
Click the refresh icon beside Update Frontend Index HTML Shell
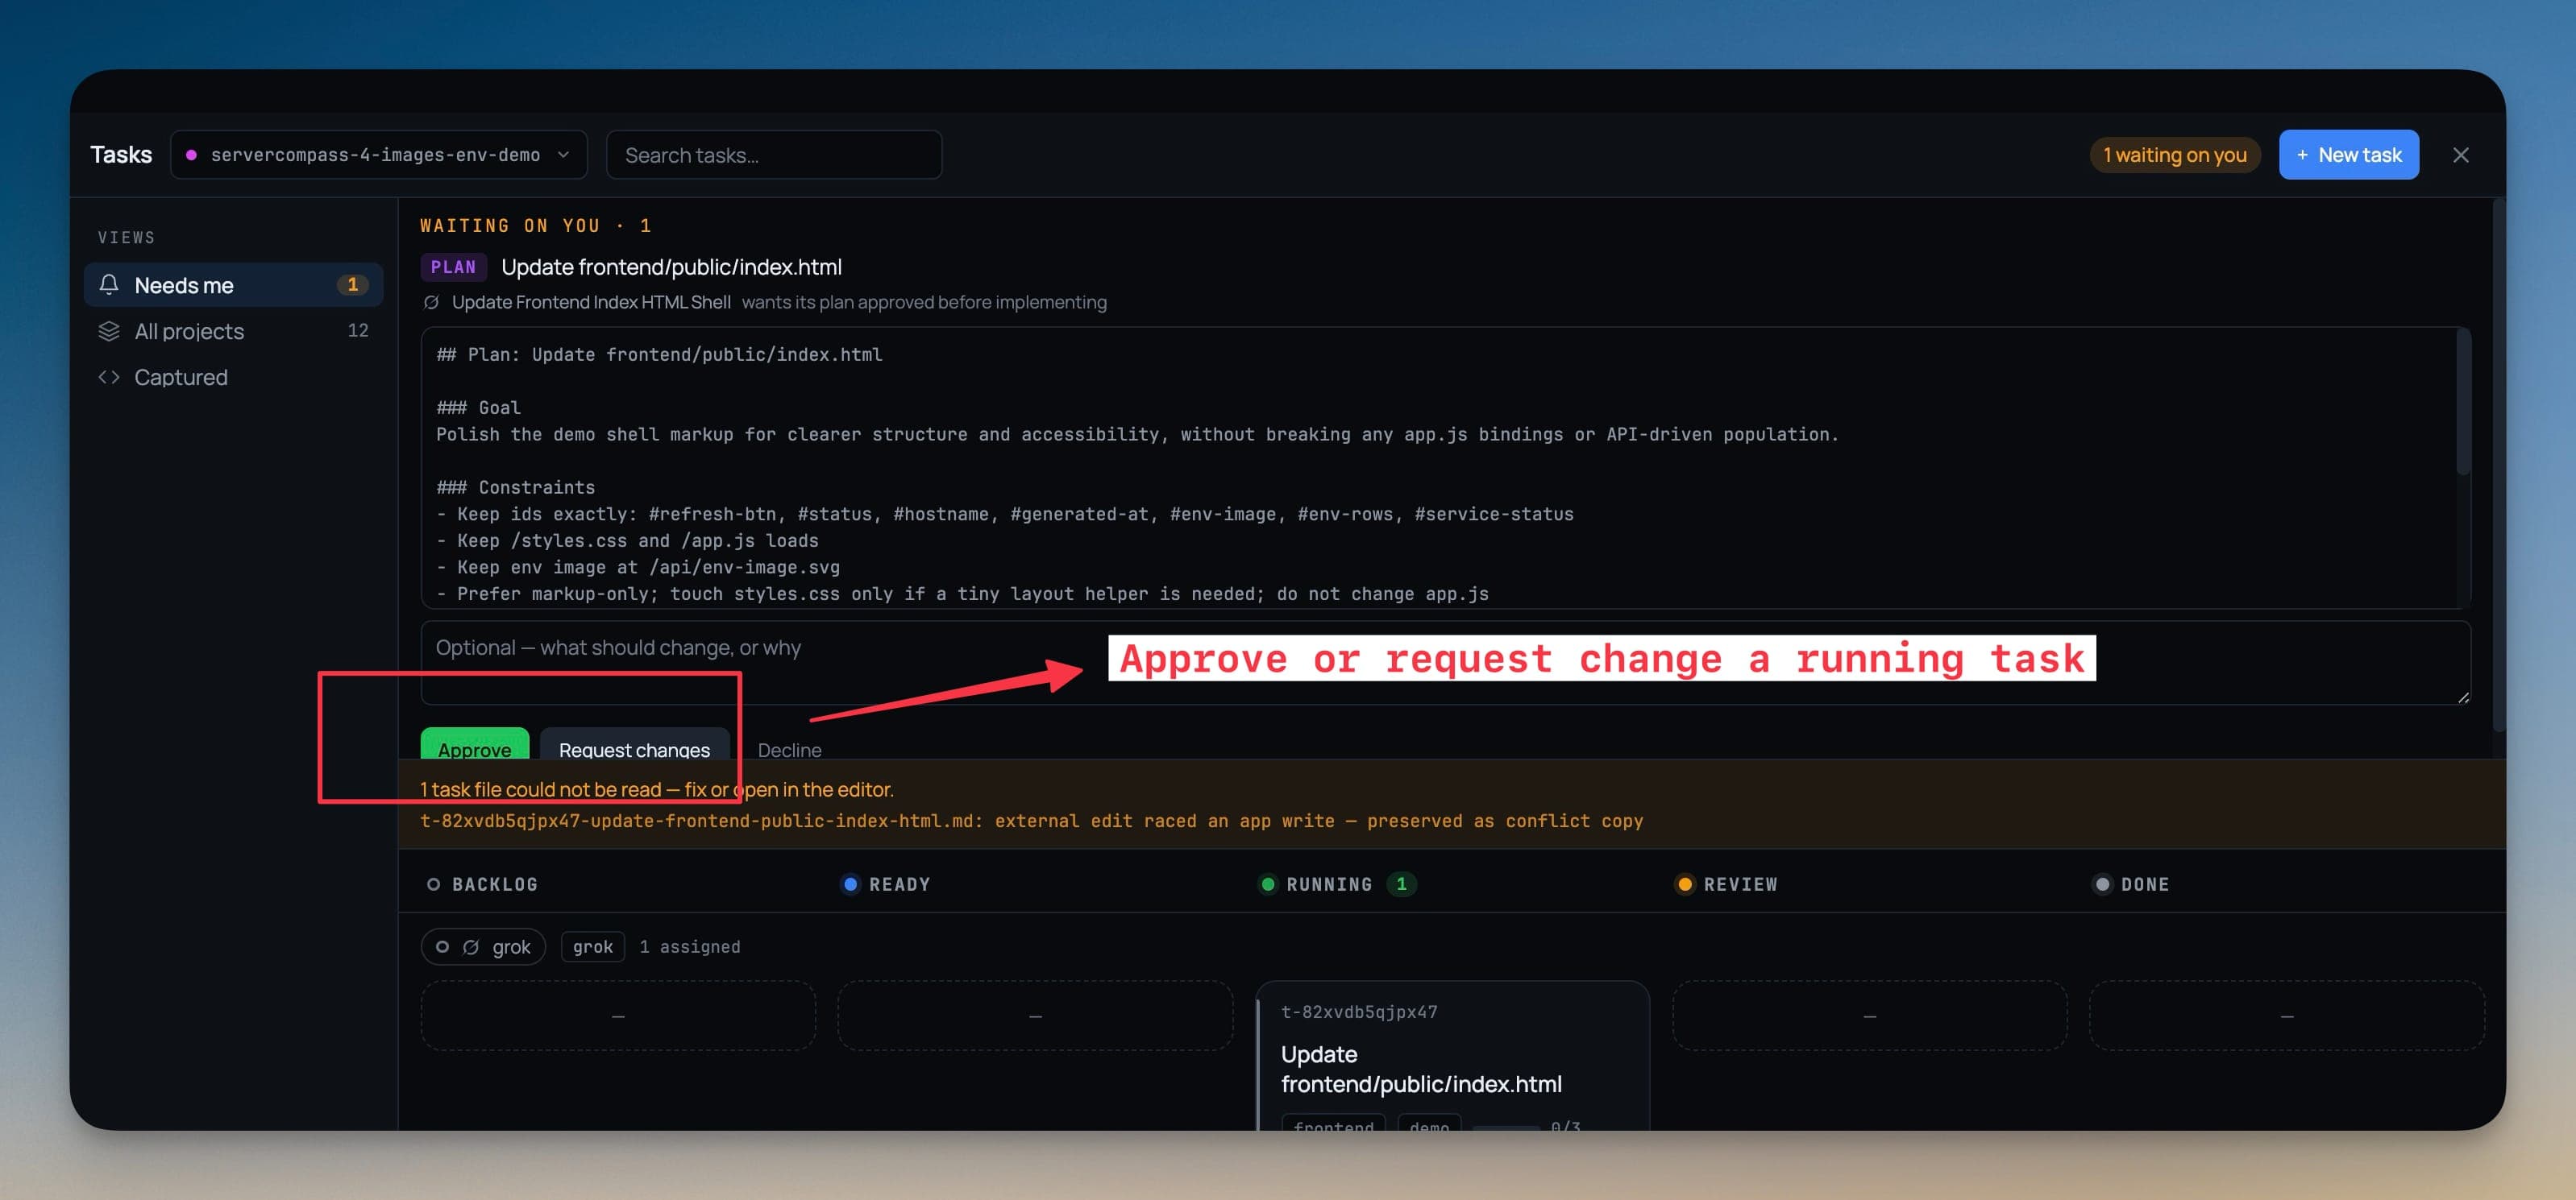click(431, 302)
